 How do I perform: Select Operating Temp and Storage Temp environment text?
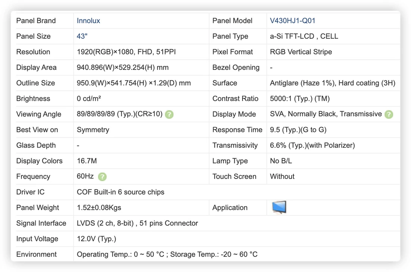tap(167, 254)
